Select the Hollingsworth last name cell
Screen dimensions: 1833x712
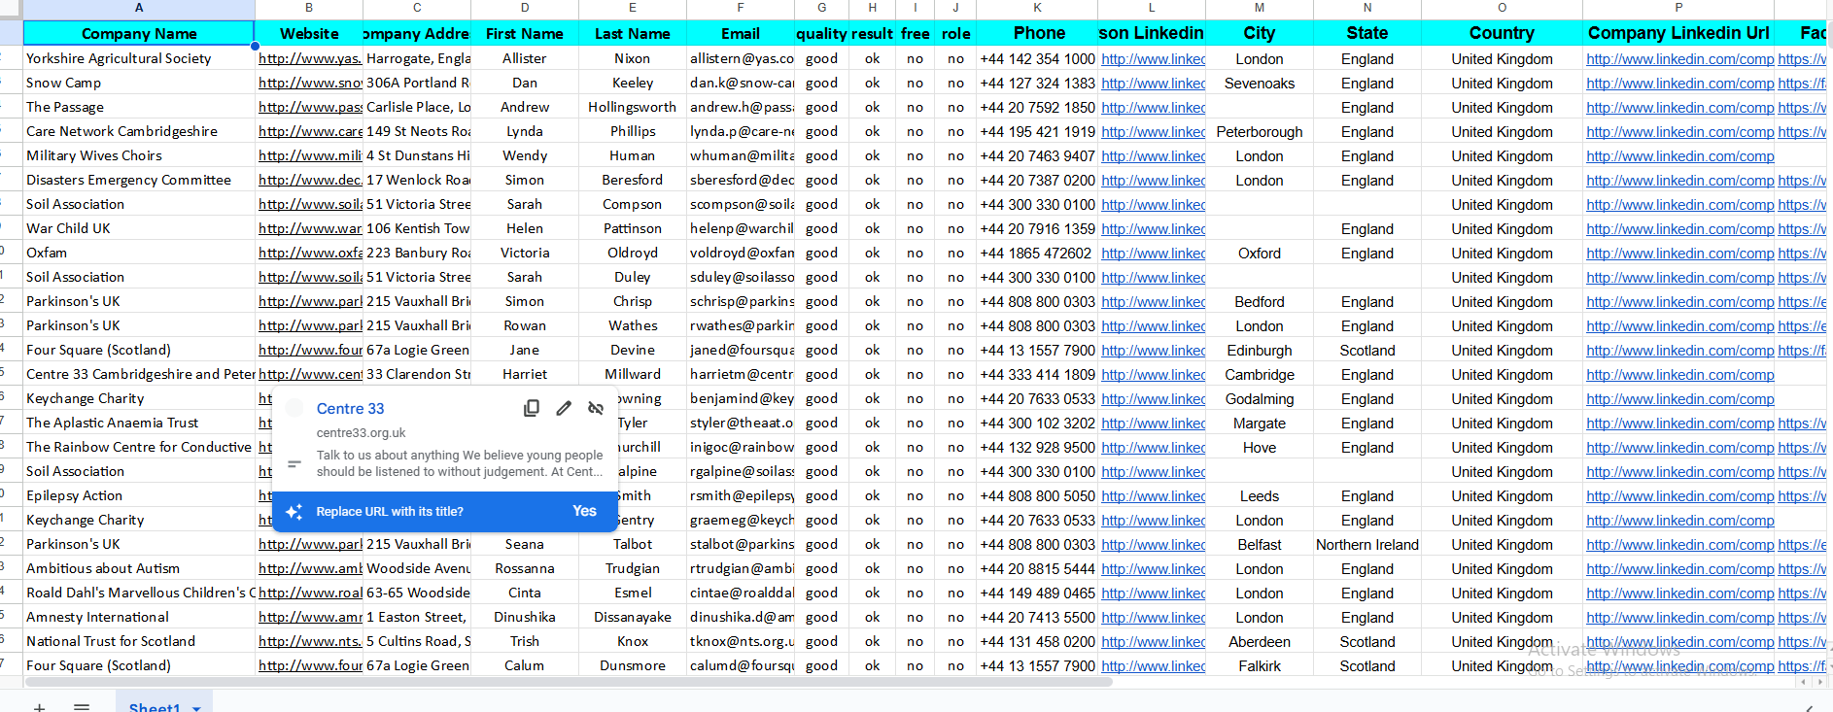tap(633, 107)
